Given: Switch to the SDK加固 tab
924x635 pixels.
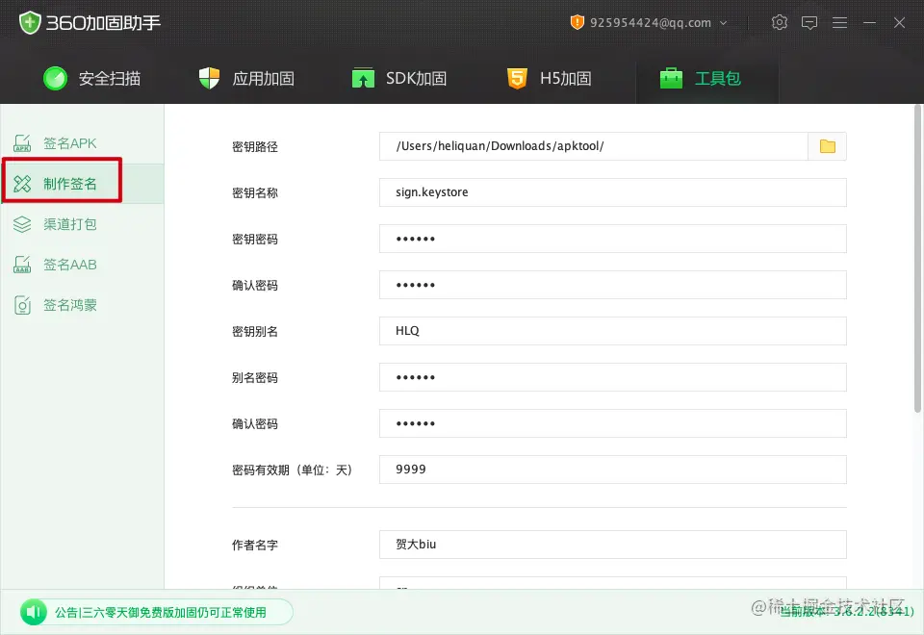Looking at the screenshot, I should [398, 78].
